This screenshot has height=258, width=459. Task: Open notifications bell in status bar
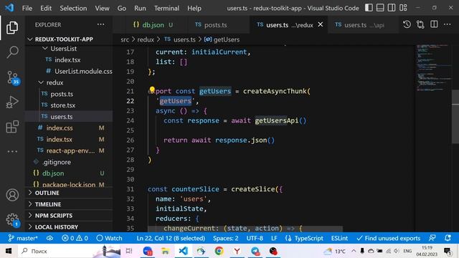point(448,238)
